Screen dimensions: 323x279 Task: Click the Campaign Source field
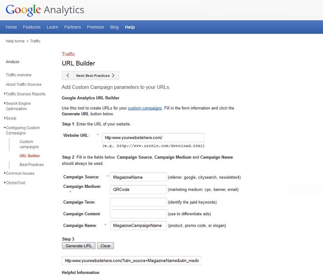point(138,177)
